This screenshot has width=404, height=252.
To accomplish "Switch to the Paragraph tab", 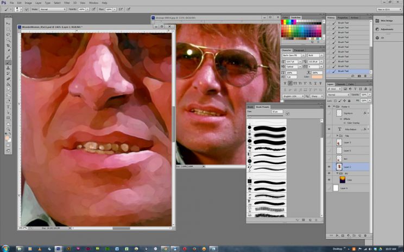I will click(x=299, y=50).
